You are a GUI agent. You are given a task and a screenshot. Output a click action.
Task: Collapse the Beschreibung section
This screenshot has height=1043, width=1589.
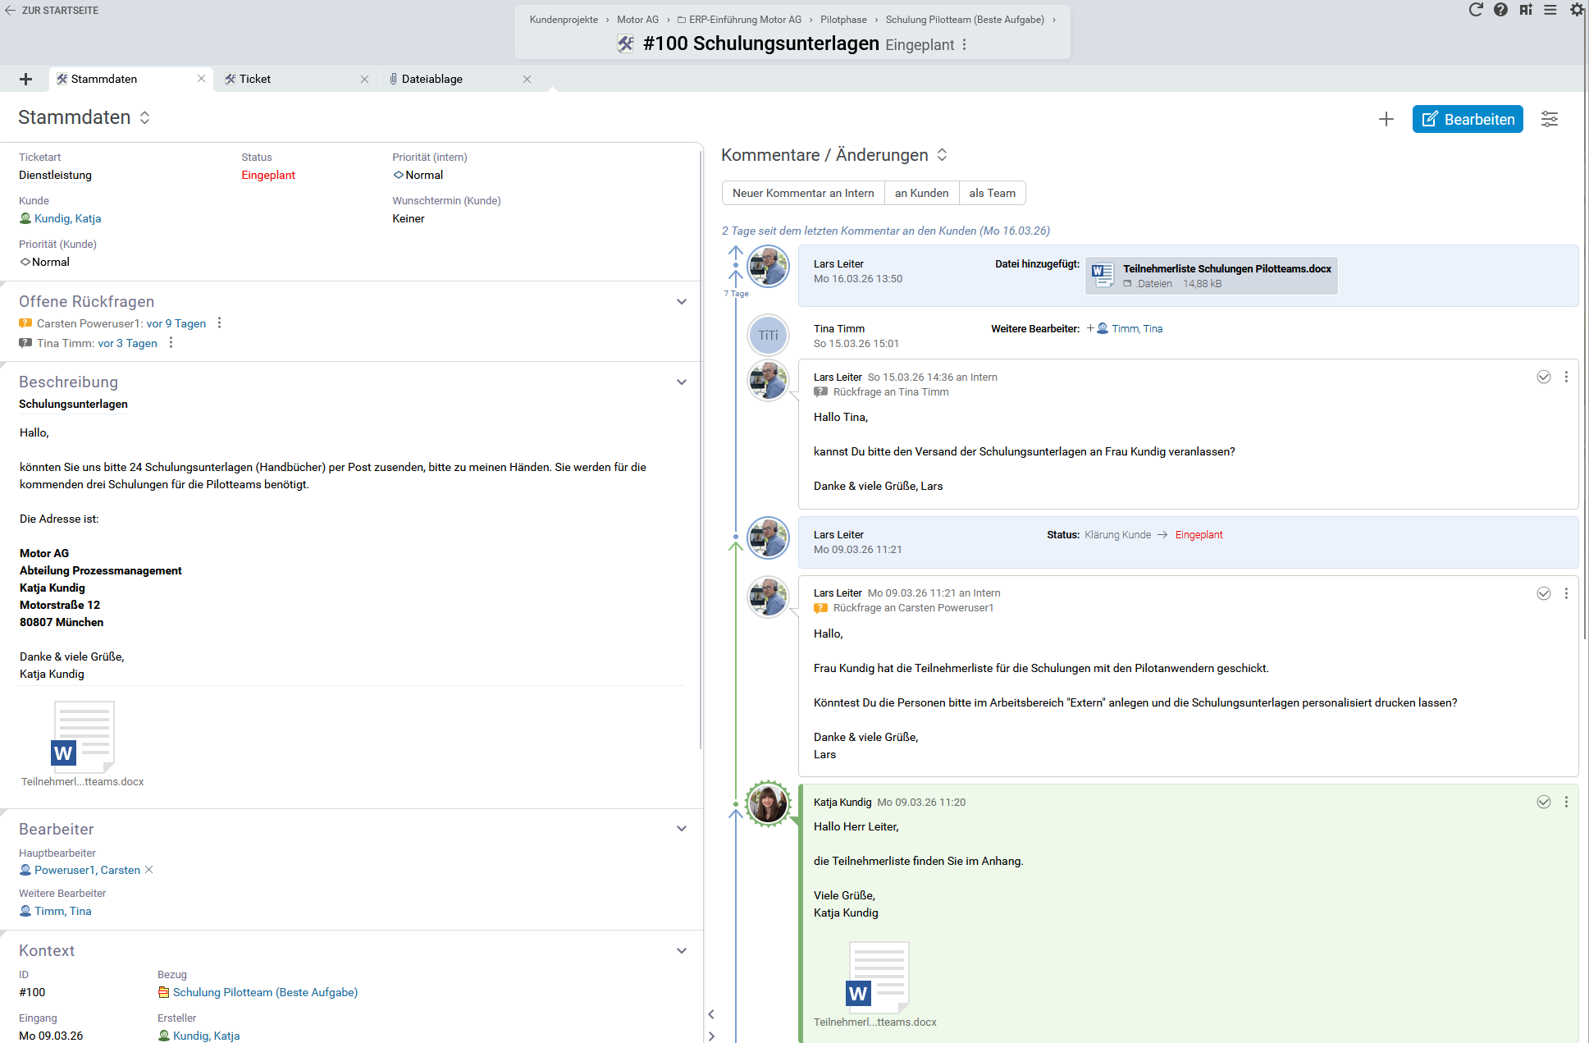point(682,382)
